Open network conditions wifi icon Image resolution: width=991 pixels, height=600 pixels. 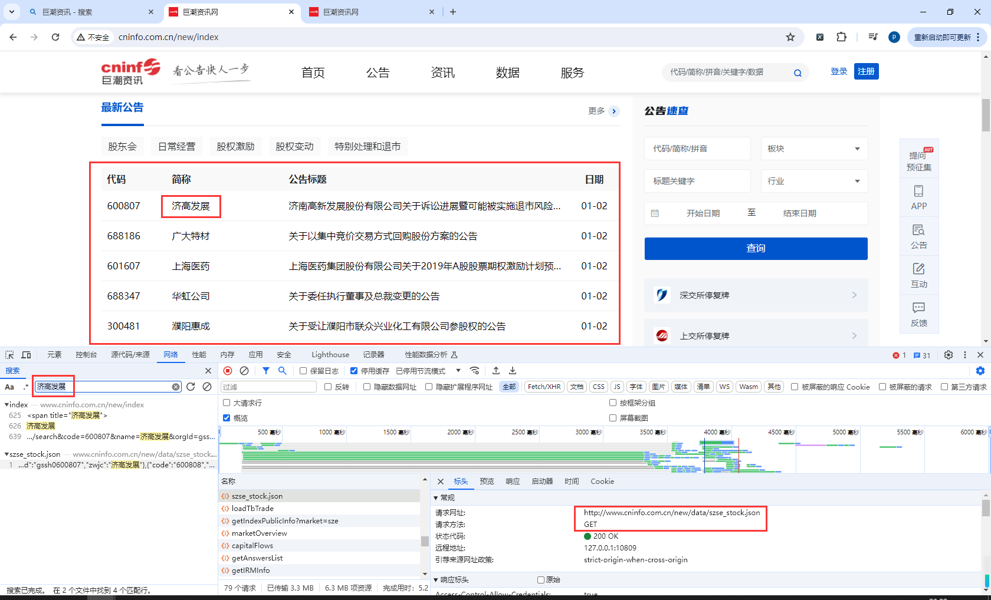(x=474, y=371)
